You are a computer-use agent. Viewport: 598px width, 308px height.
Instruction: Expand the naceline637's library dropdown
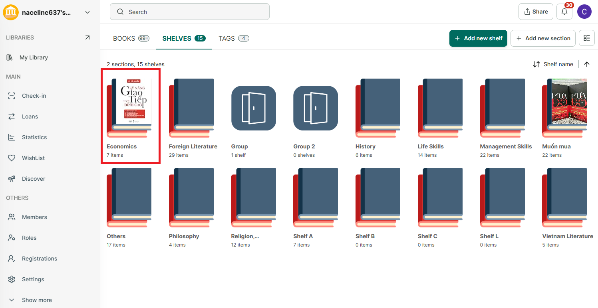coord(87,12)
